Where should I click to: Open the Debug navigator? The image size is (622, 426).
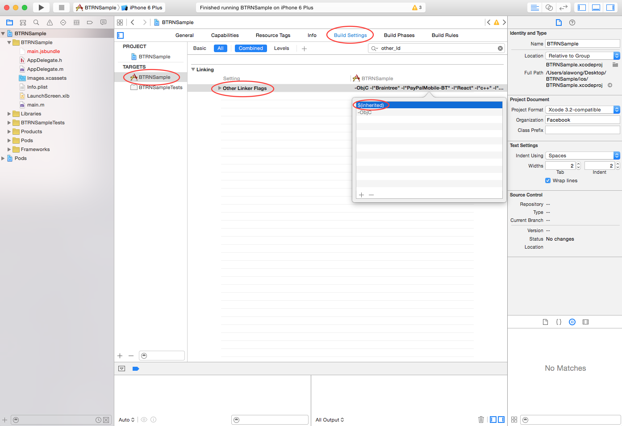point(76,22)
